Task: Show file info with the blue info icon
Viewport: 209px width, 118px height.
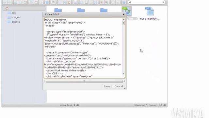Action: [x=47, y=2]
